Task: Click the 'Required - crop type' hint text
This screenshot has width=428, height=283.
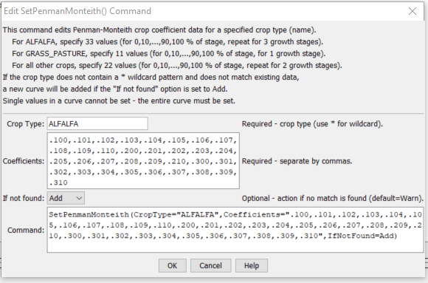Action: tap(312, 124)
